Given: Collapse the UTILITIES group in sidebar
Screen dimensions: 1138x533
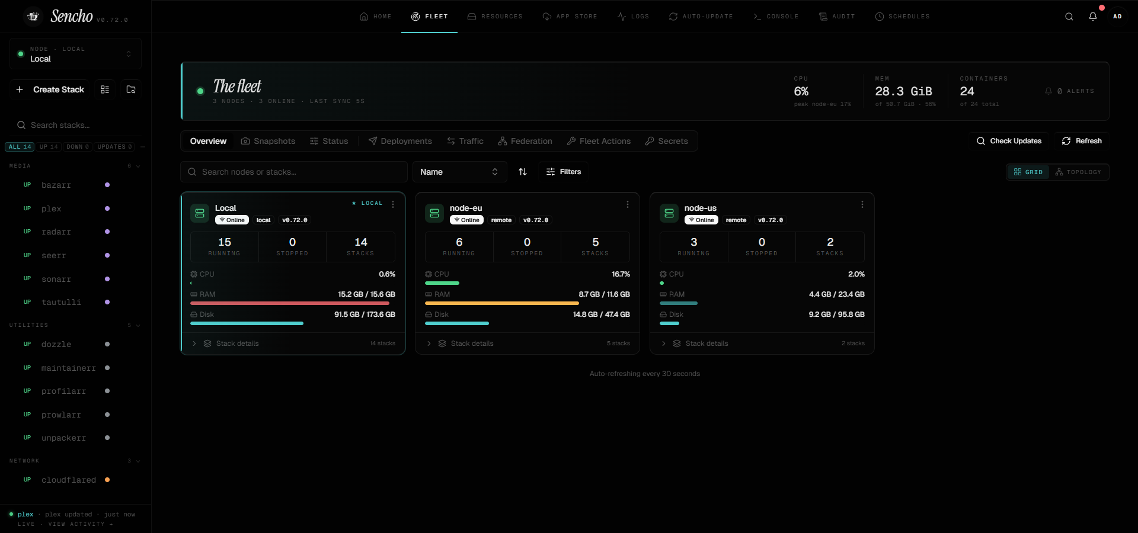Looking at the screenshot, I should pyautogui.click(x=75, y=325).
